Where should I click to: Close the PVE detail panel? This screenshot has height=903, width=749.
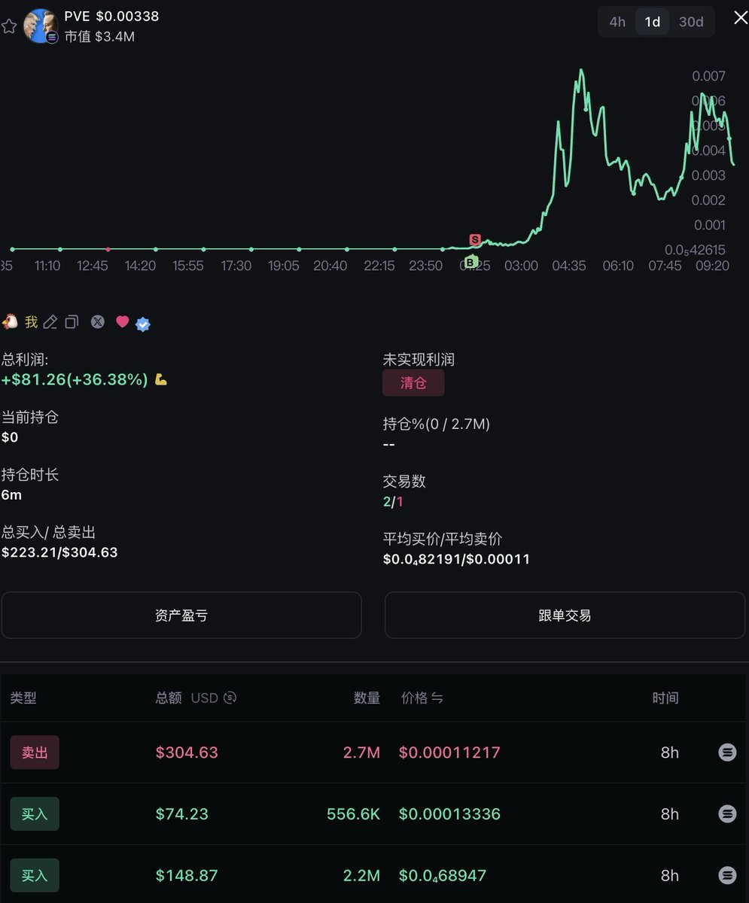[x=741, y=18]
